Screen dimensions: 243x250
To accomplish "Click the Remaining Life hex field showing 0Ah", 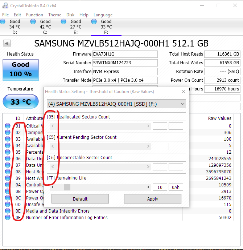I will (x=176, y=187).
